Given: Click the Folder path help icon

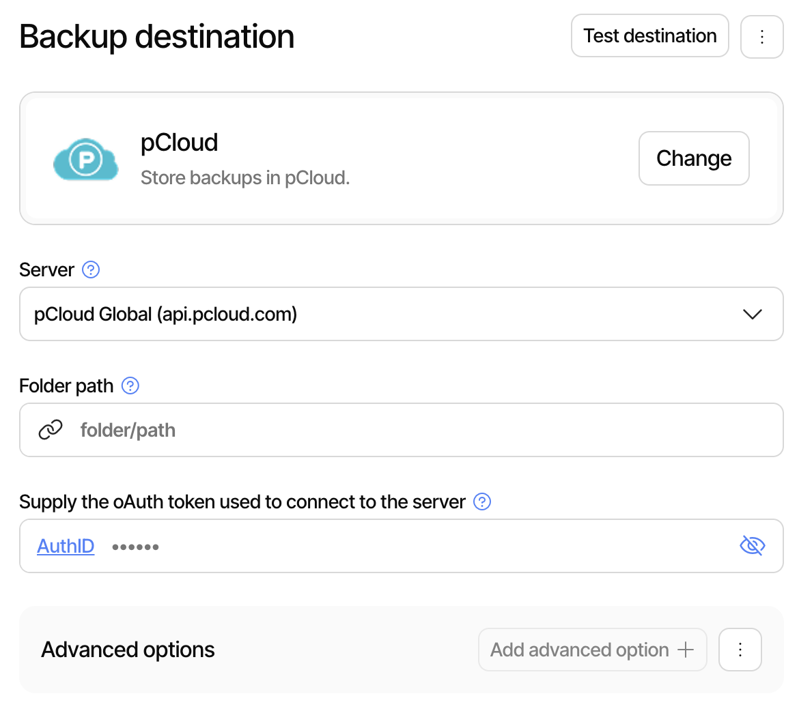Looking at the screenshot, I should (130, 386).
